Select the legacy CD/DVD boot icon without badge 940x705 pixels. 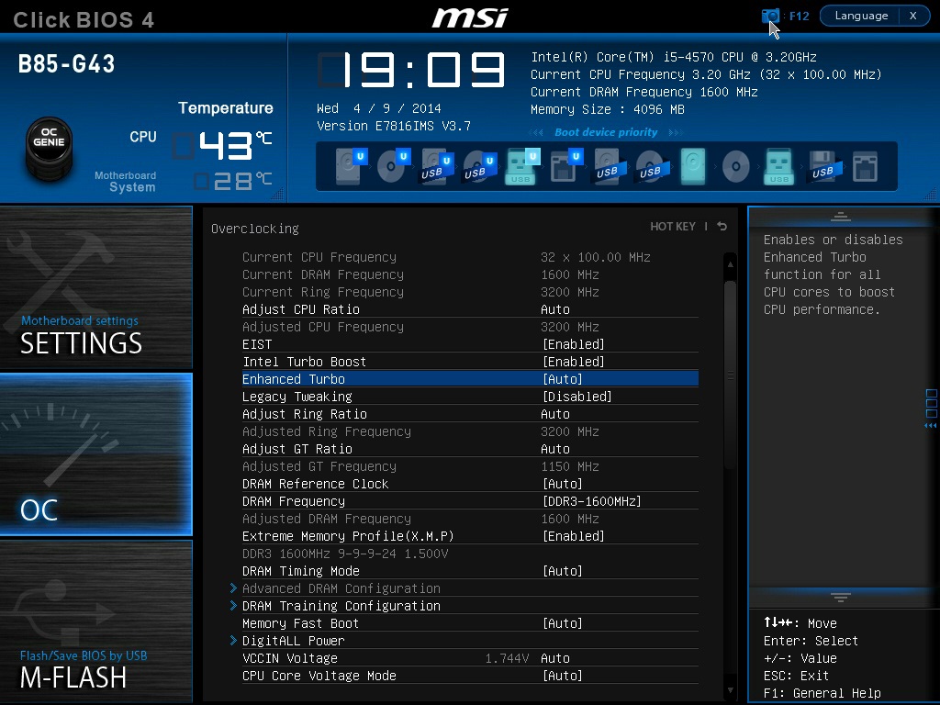pyautogui.click(x=735, y=166)
